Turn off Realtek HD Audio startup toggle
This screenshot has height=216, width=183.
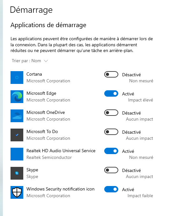[x=111, y=151]
